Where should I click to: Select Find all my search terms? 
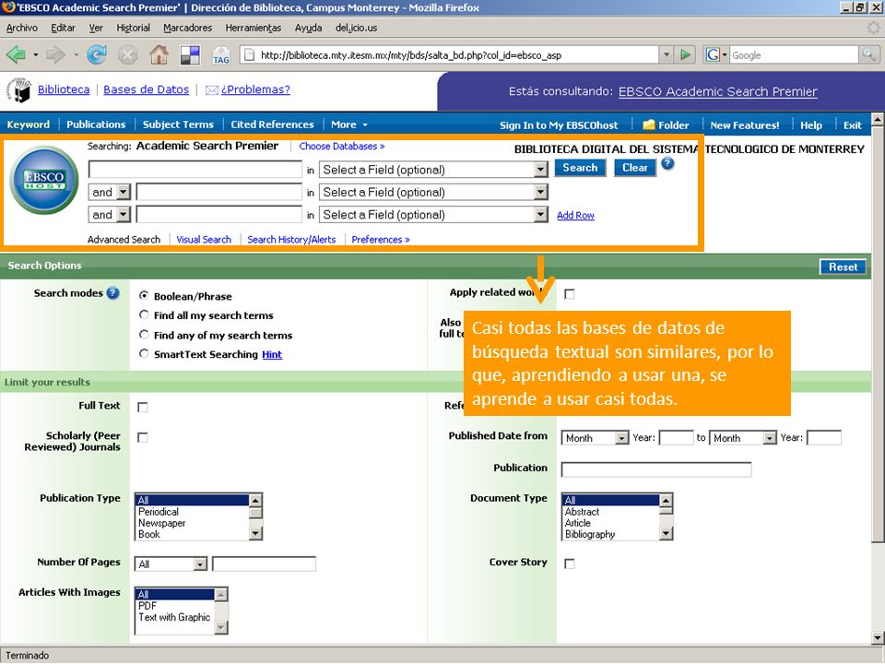(144, 314)
